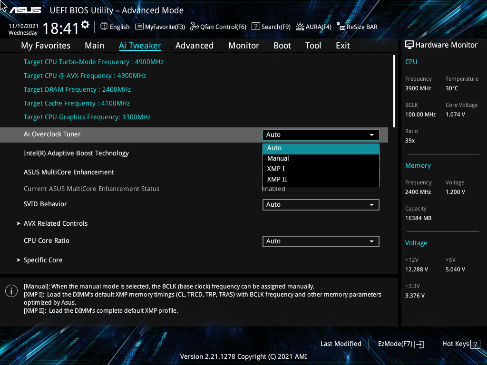Select ASUS MultiCore Enhancement row

(x=194, y=172)
